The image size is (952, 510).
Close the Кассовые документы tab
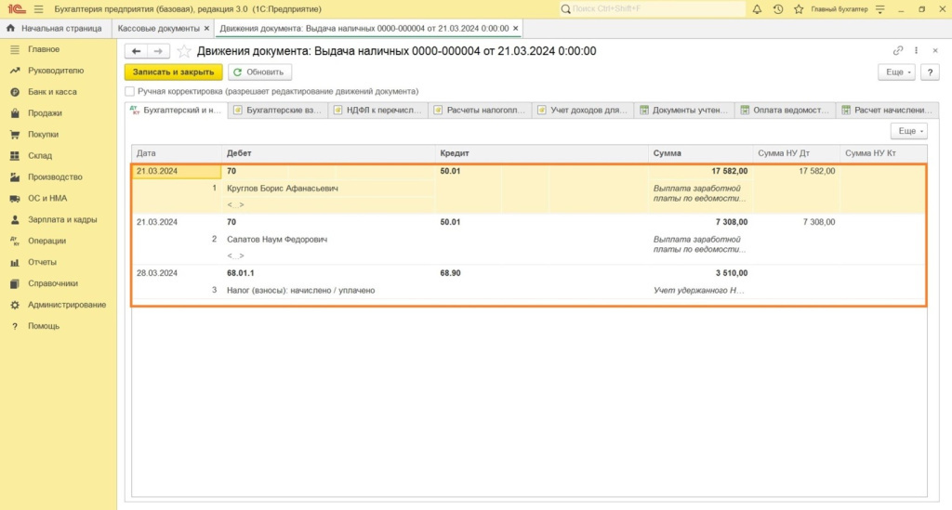point(206,29)
